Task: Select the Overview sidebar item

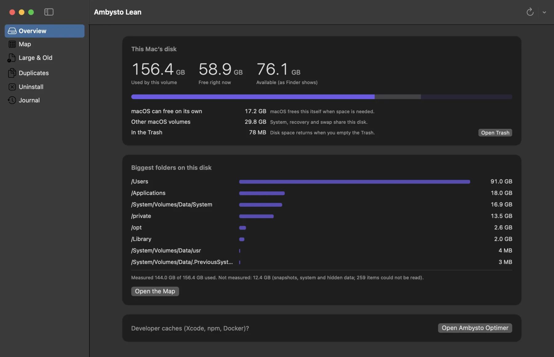Action: (45, 31)
